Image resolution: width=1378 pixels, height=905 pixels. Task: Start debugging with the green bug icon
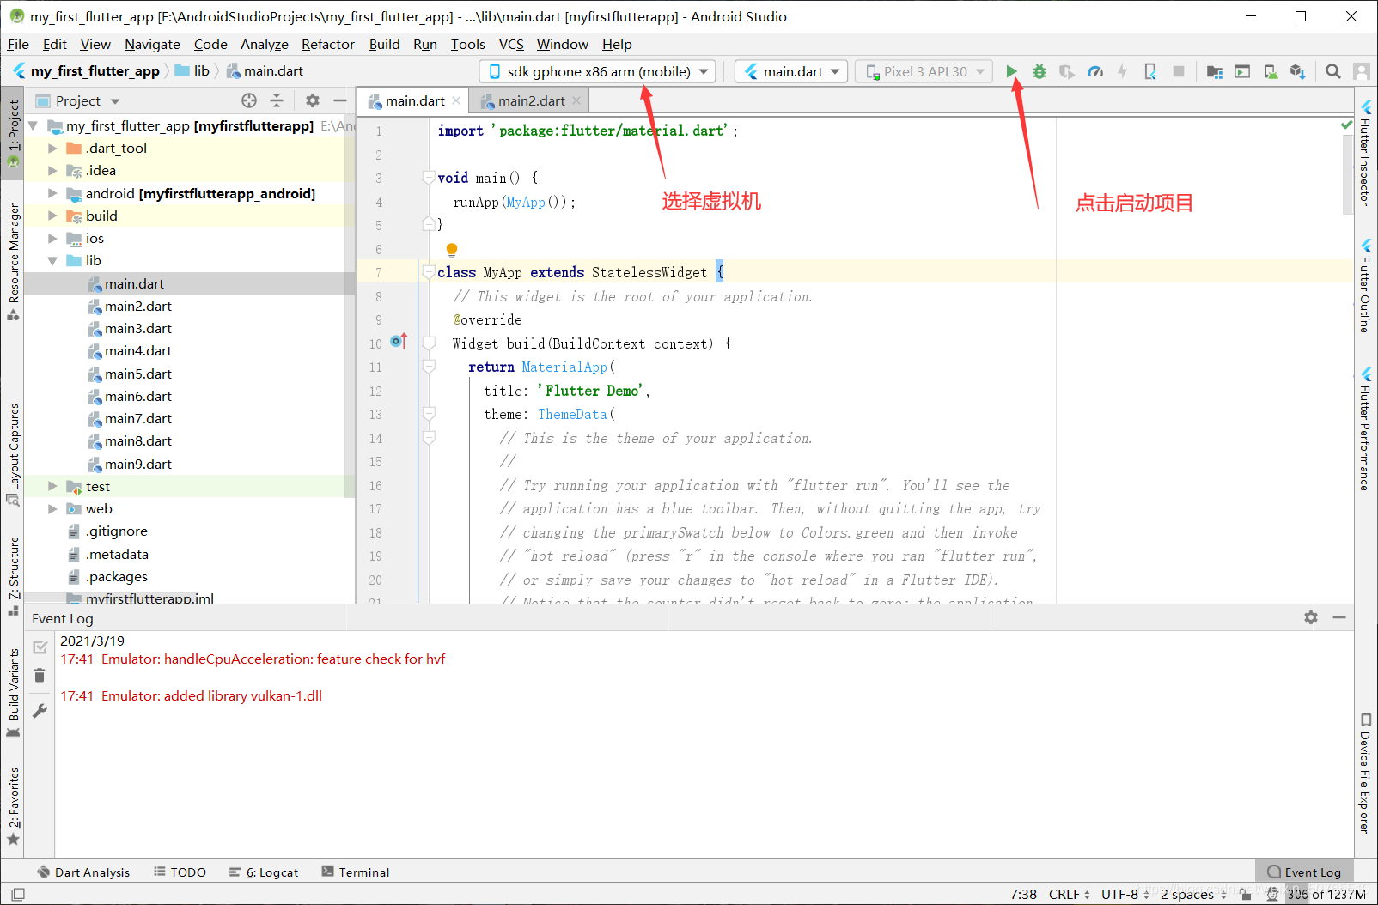click(1040, 71)
